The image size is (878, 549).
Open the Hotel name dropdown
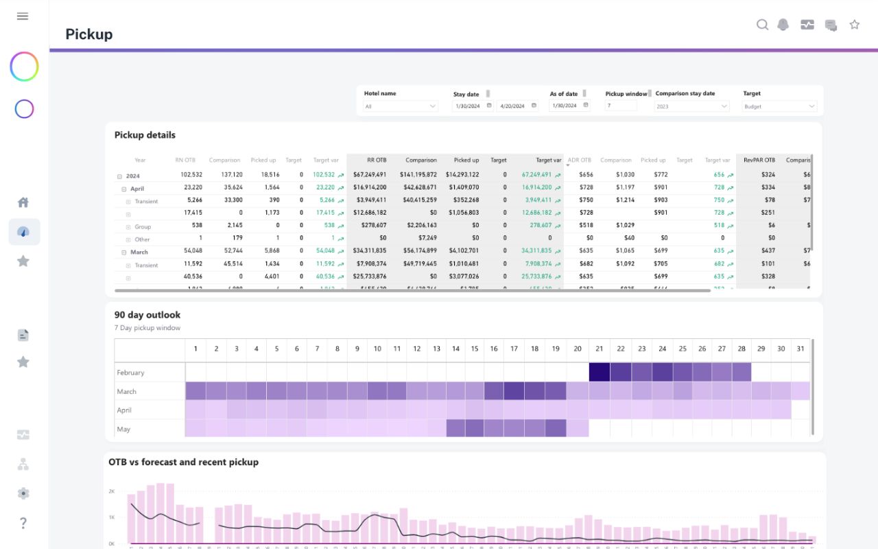click(401, 106)
